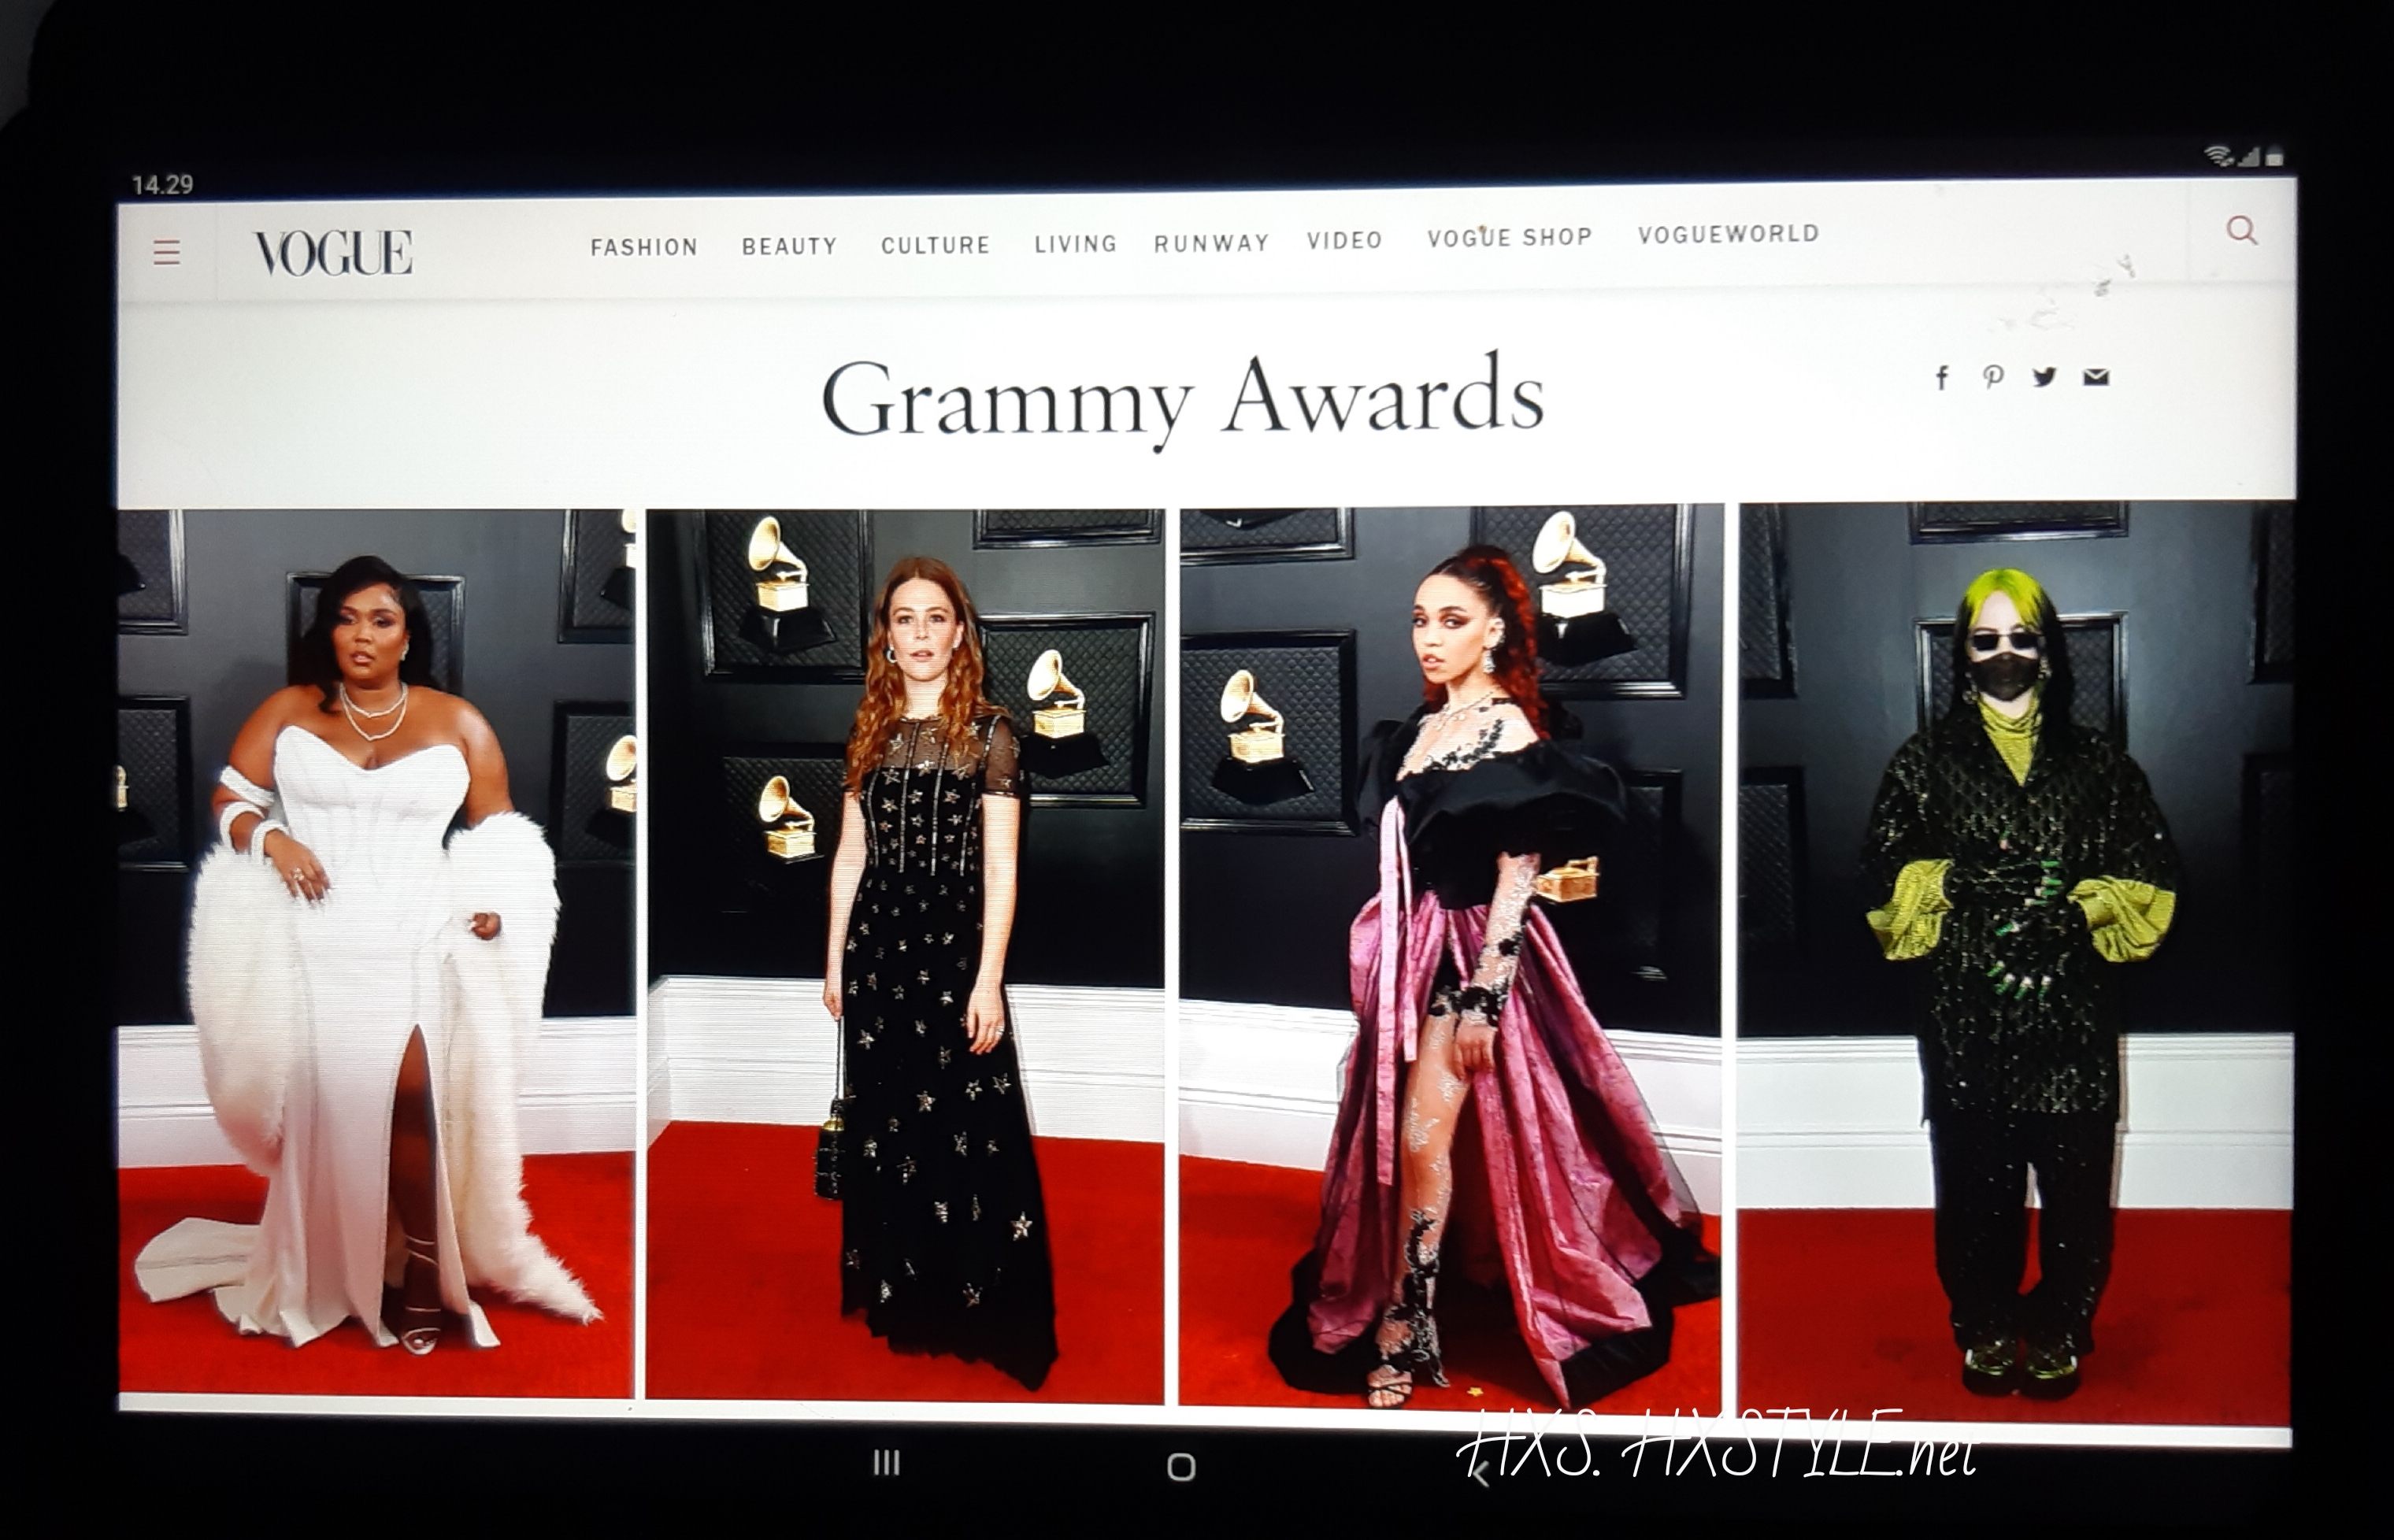Share article on Twitter icon

(x=2044, y=377)
